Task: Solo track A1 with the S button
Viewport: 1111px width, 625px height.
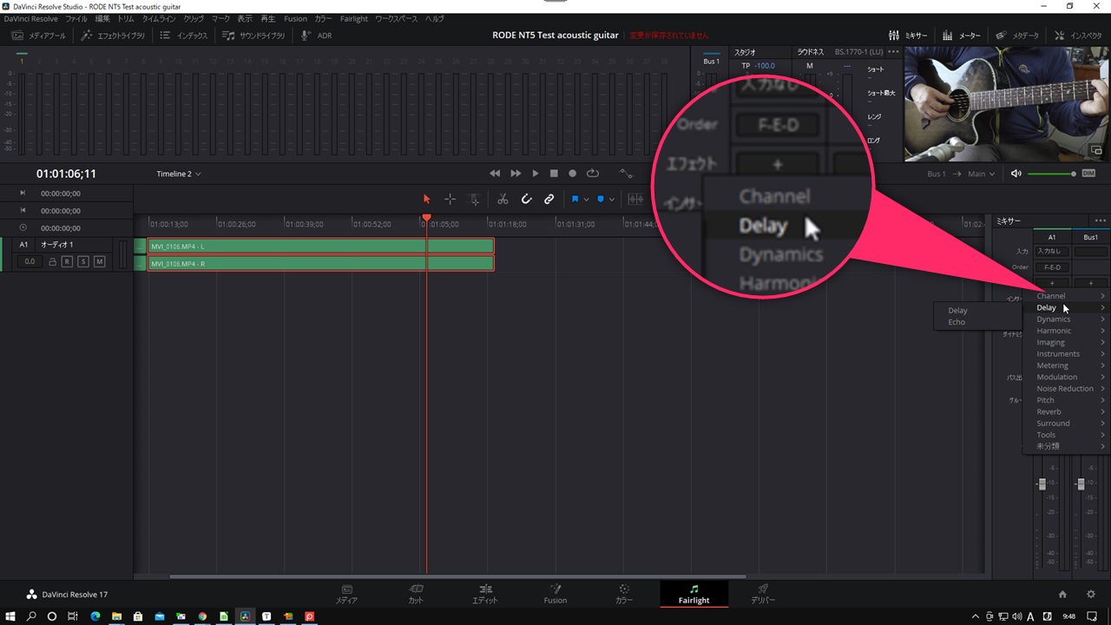Action: (x=83, y=261)
